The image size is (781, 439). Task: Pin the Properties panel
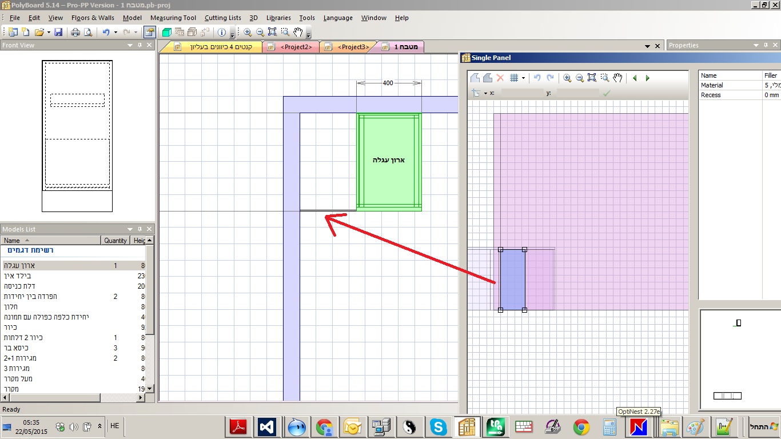(x=766, y=45)
